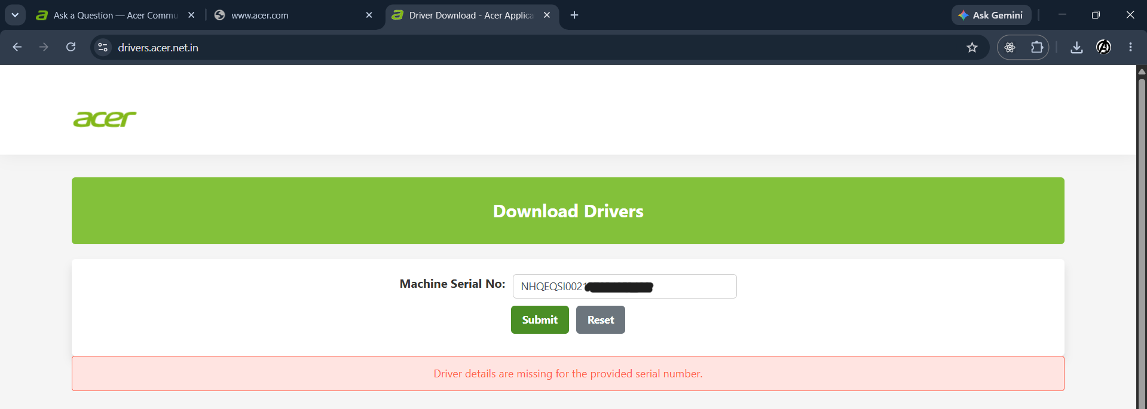Open a new browser tab

574,15
